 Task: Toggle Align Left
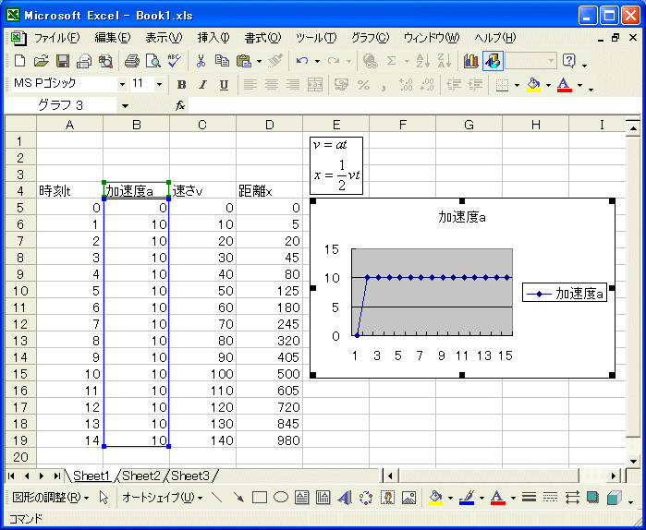[250, 85]
